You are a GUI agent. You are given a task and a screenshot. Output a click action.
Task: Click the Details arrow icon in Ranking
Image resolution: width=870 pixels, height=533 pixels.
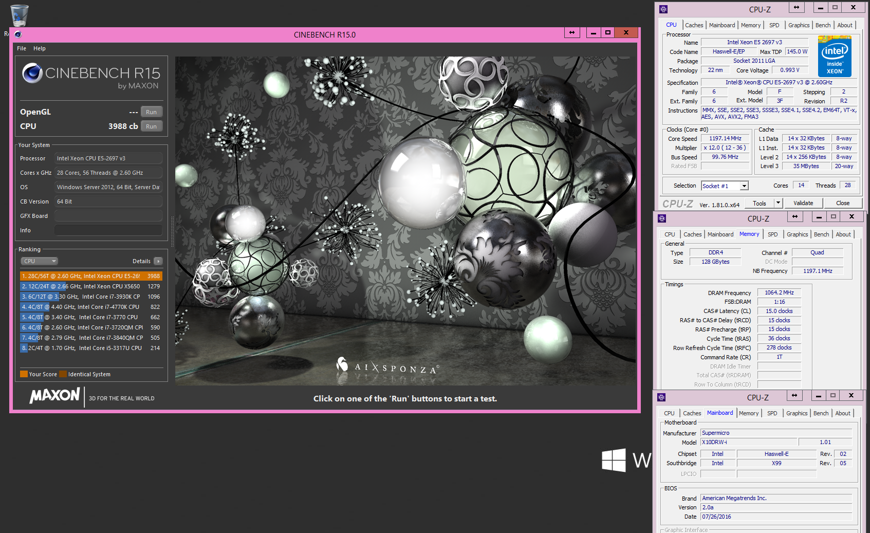158,261
